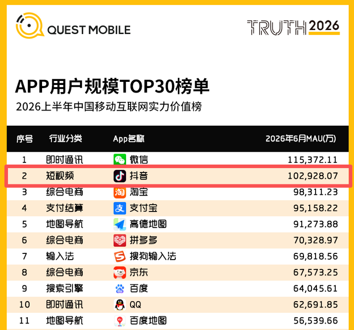Click 综合电商 in the 拼多多 row
This screenshot has width=354, height=330.
click(65, 240)
